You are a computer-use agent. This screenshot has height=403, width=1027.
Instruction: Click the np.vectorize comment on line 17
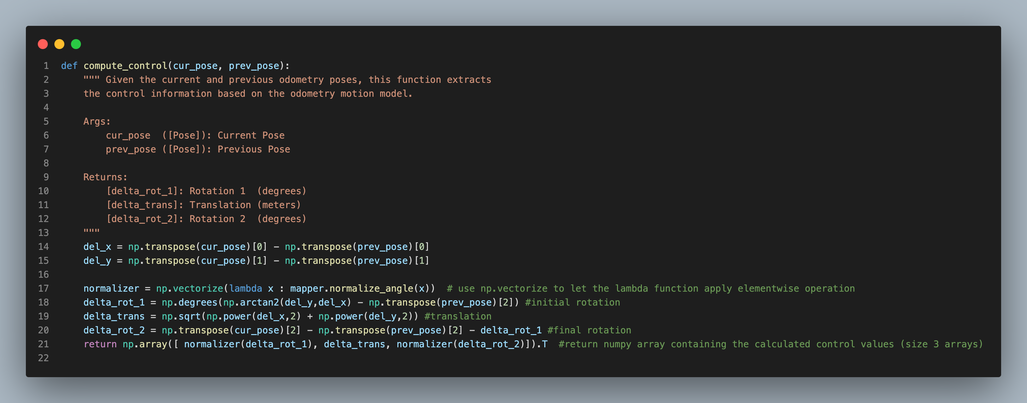pyautogui.click(x=650, y=289)
